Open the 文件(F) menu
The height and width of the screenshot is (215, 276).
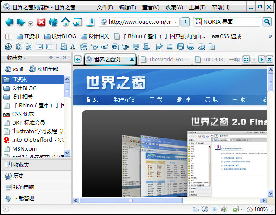[x=105, y=7]
